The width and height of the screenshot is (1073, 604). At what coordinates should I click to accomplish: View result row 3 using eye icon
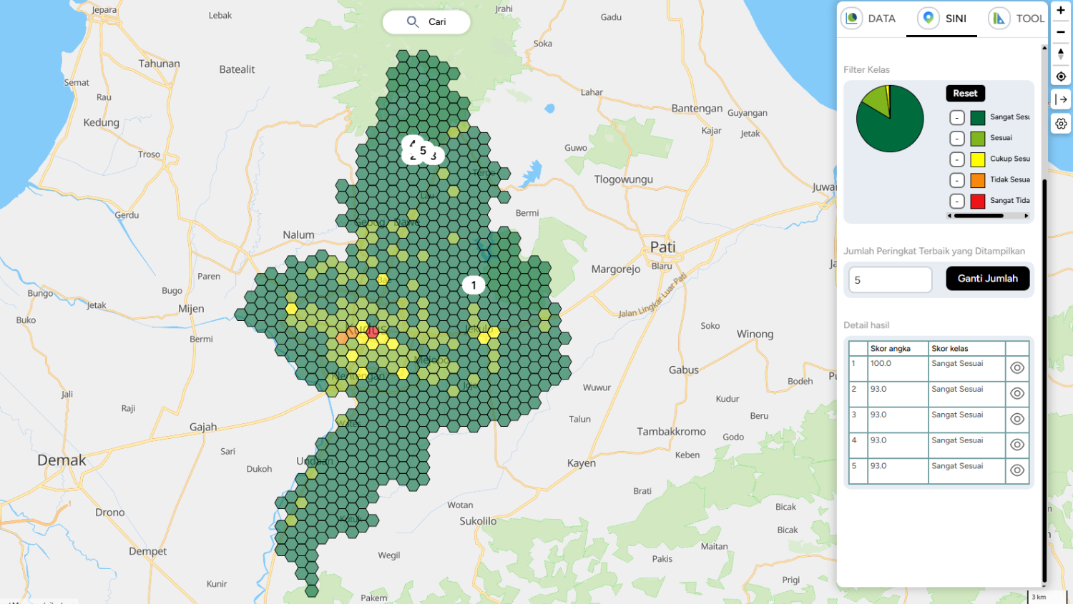[x=1016, y=420]
